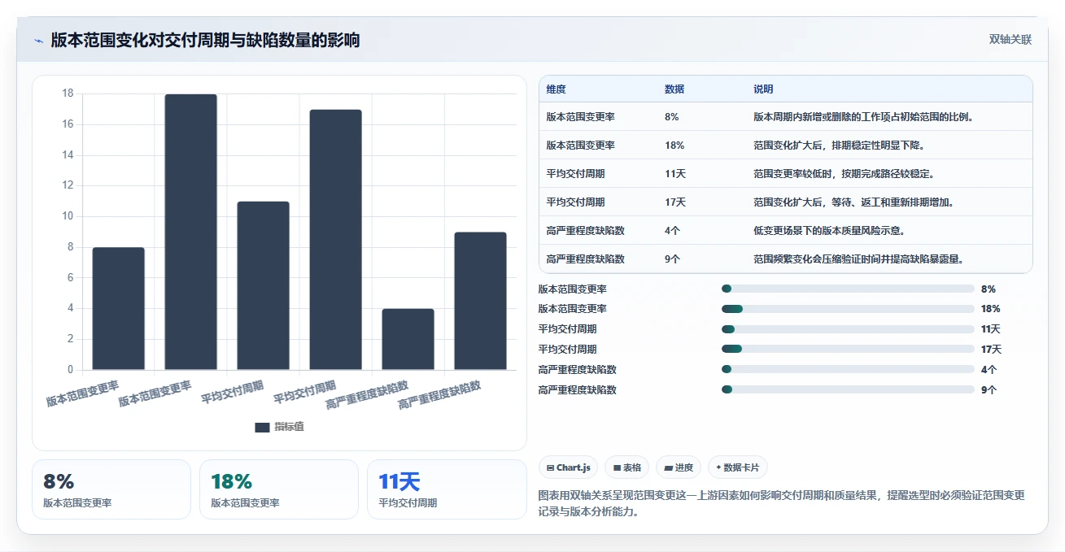Click the heading 版本范围变化对交付周期与缺陷数量的影响
Viewport: 1065px width, 552px height.
pyautogui.click(x=205, y=40)
